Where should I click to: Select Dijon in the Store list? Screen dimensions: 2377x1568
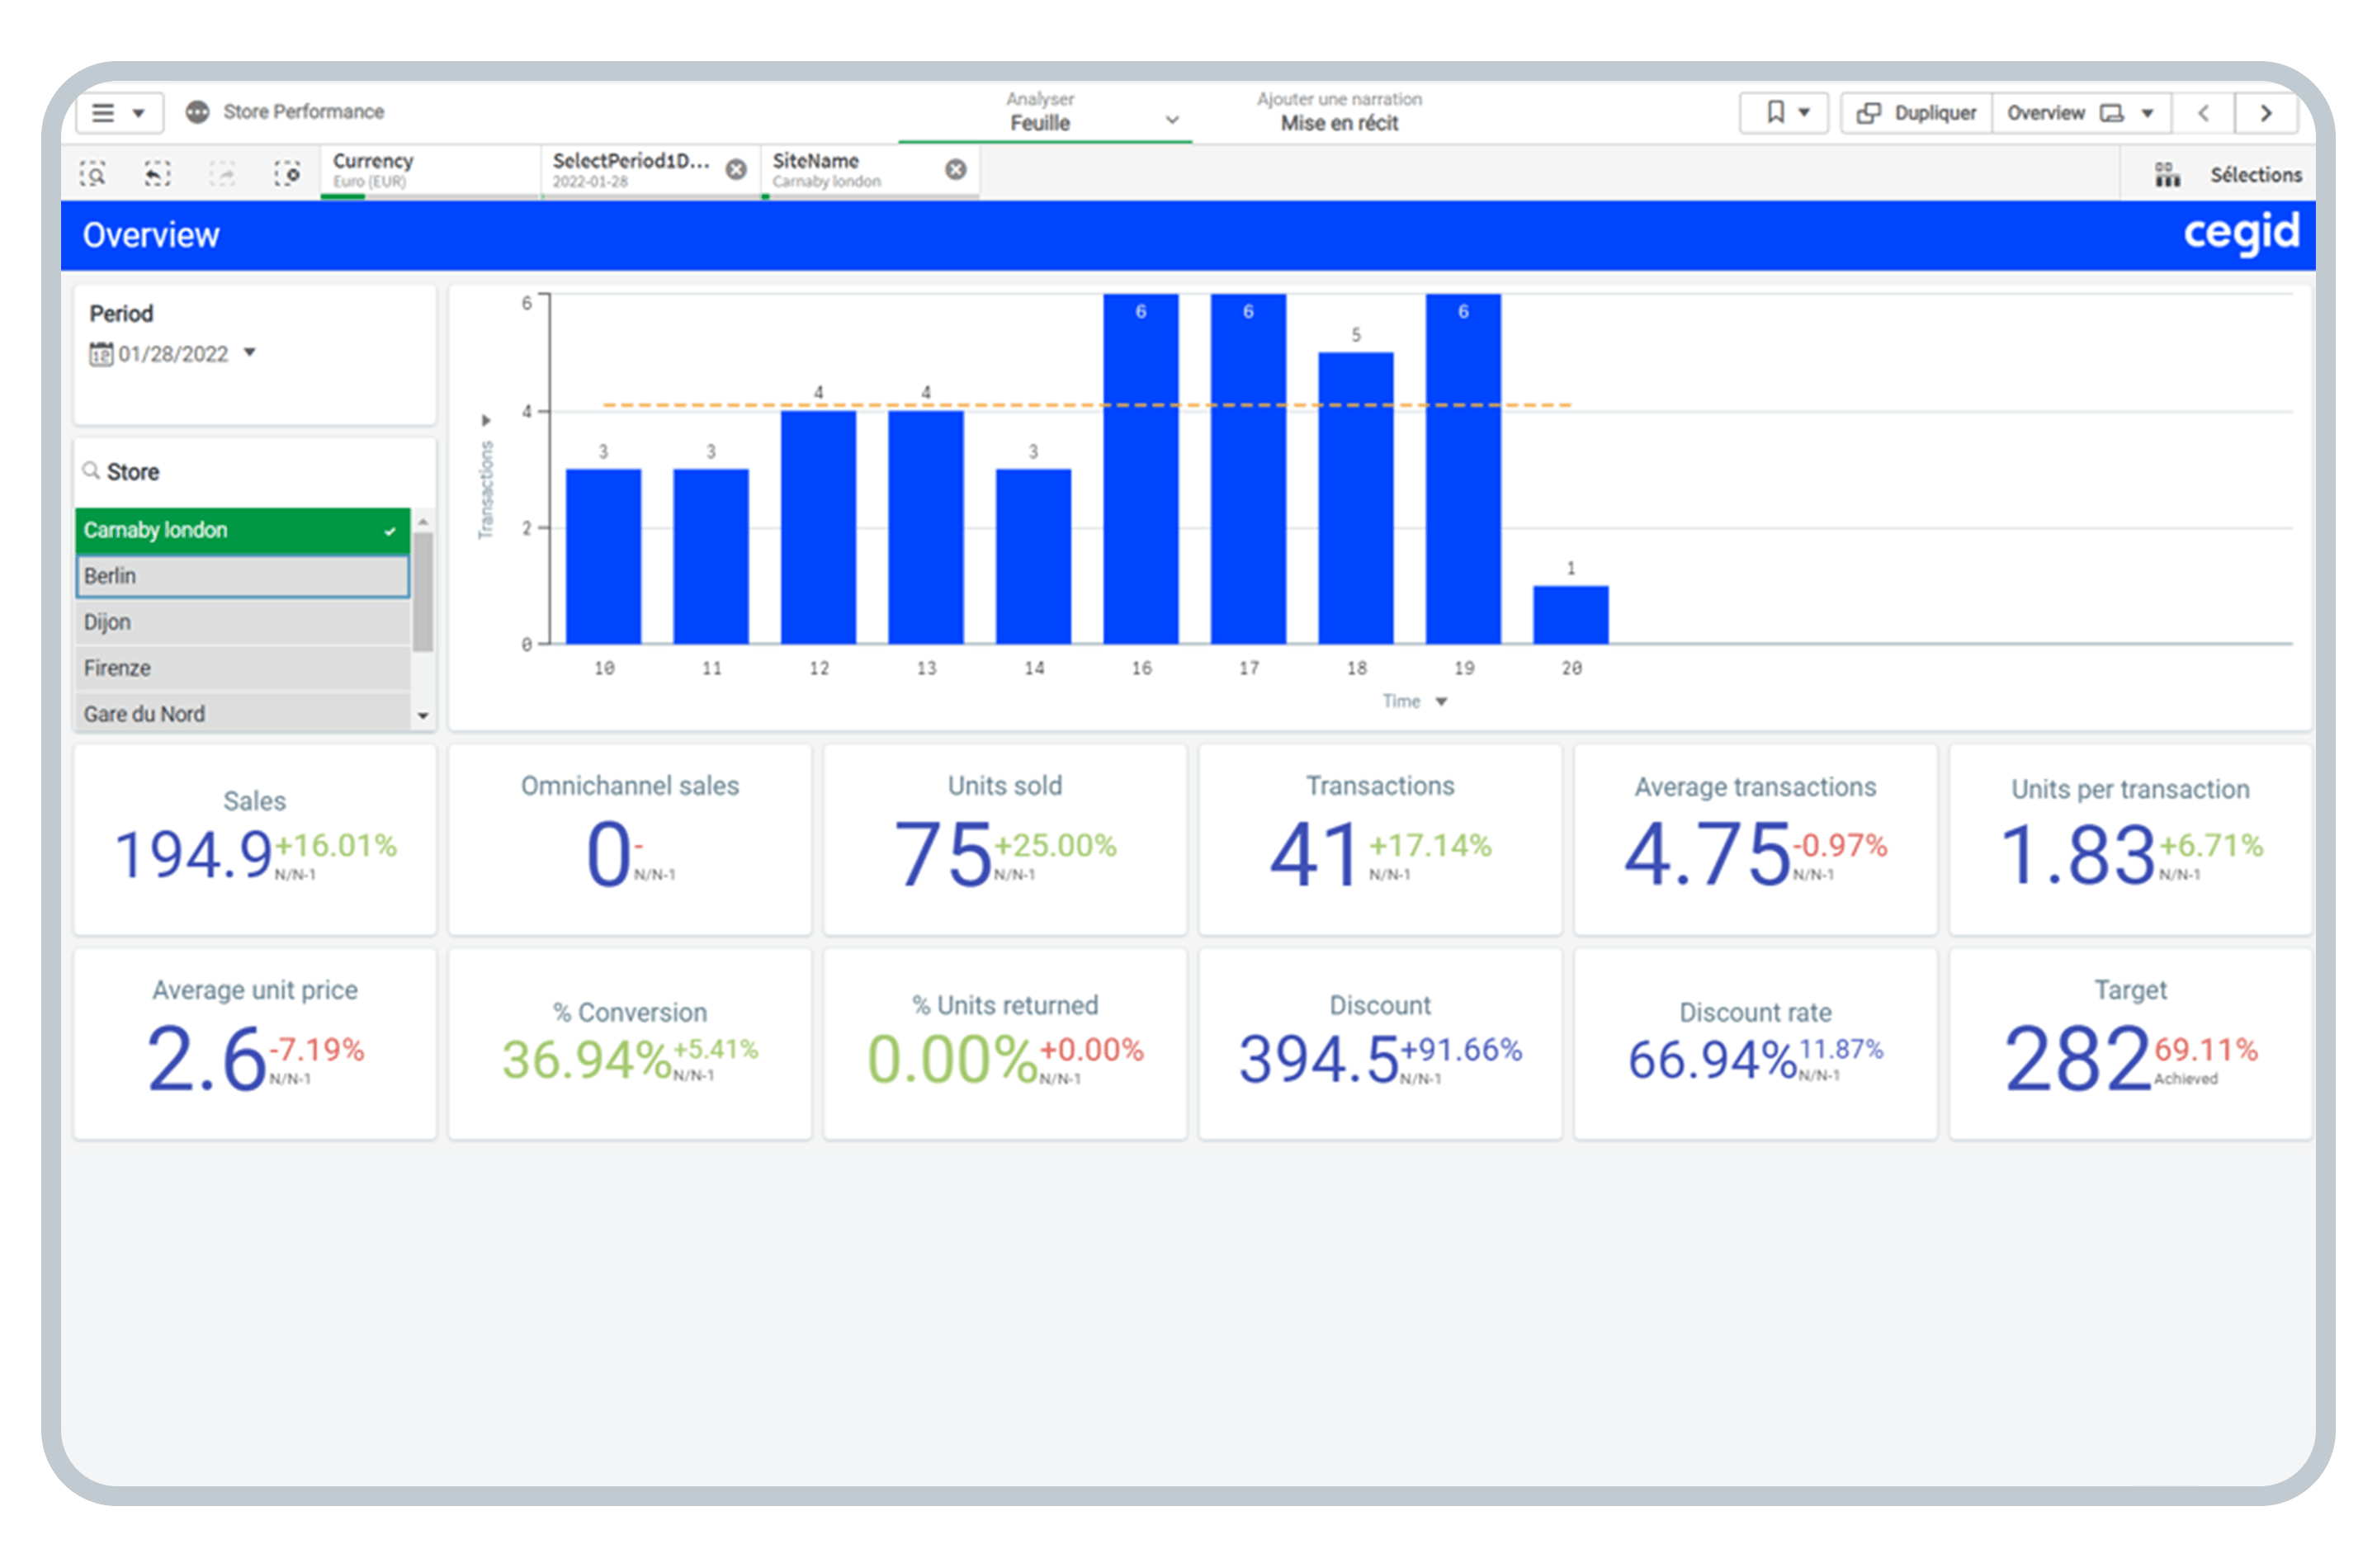point(242,623)
